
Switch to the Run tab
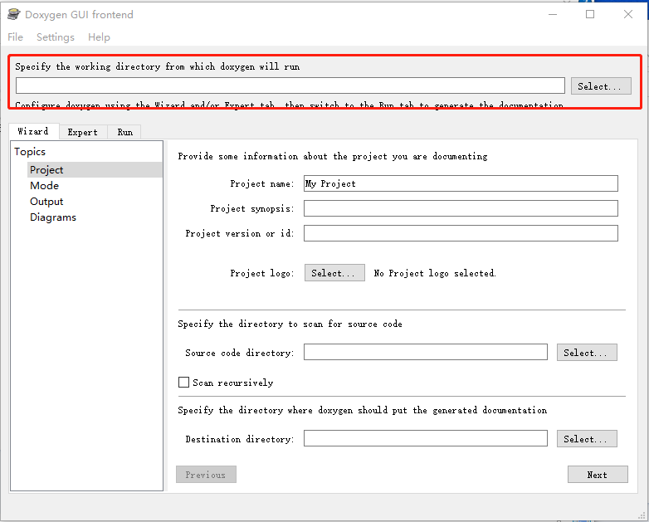[124, 132]
